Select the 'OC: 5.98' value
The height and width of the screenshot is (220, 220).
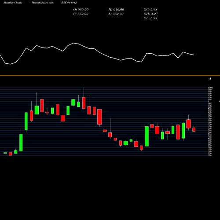click(150, 10)
